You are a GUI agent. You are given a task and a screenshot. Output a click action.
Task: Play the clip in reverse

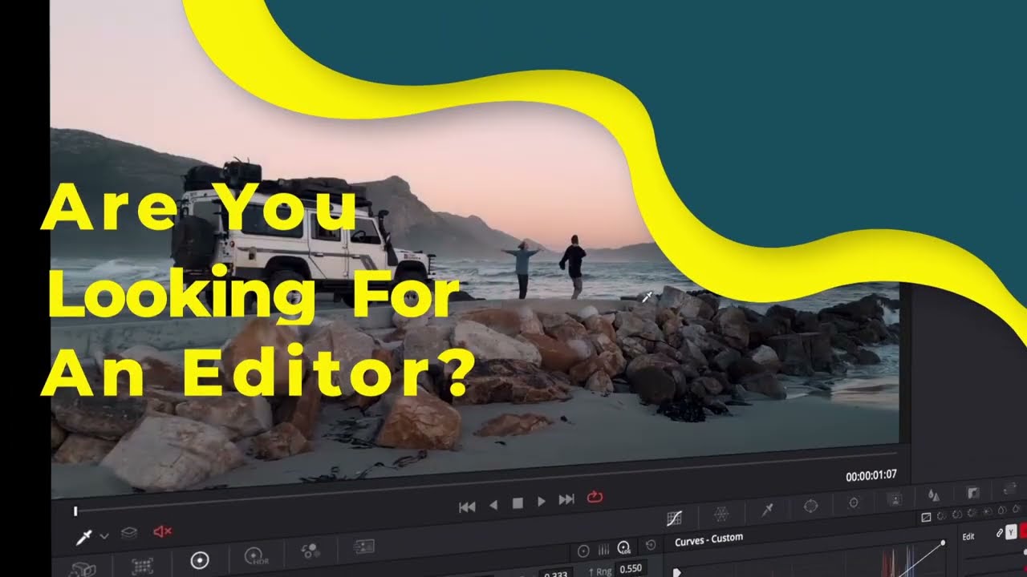(493, 504)
